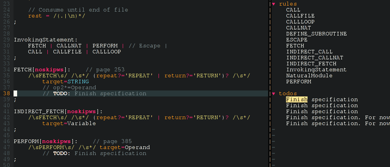Place cursor on the INDIRECT_FETCH[noskipws] definition
Screen dimensions: 390x167
pyautogui.click(x=58, y=112)
